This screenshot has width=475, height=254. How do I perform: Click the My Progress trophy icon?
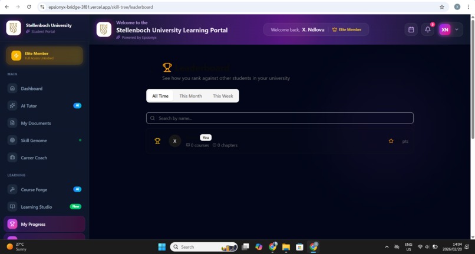pyautogui.click(x=12, y=224)
